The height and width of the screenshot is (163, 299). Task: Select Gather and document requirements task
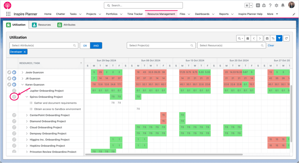[55, 103]
